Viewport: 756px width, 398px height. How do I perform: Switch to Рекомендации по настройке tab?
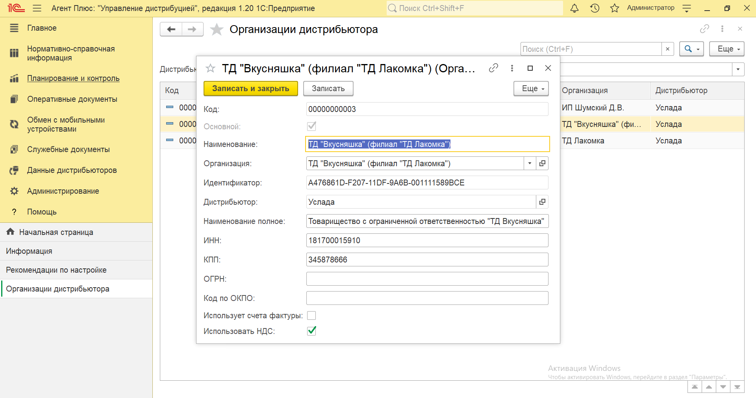click(76, 270)
